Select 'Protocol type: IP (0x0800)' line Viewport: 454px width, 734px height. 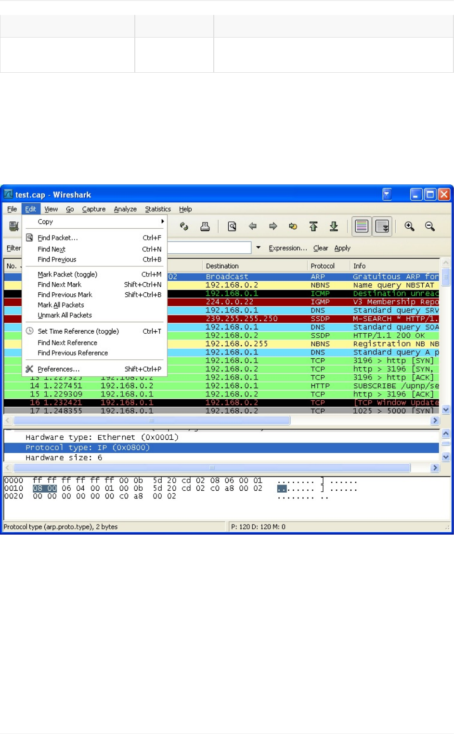pos(221,447)
